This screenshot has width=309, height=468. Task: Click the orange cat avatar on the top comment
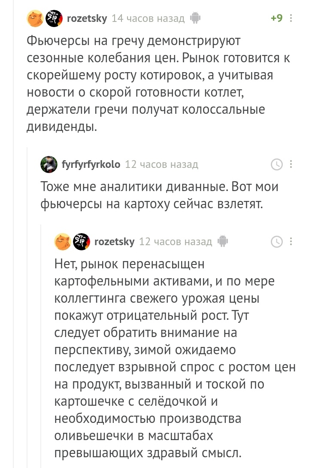pyautogui.click(x=35, y=18)
